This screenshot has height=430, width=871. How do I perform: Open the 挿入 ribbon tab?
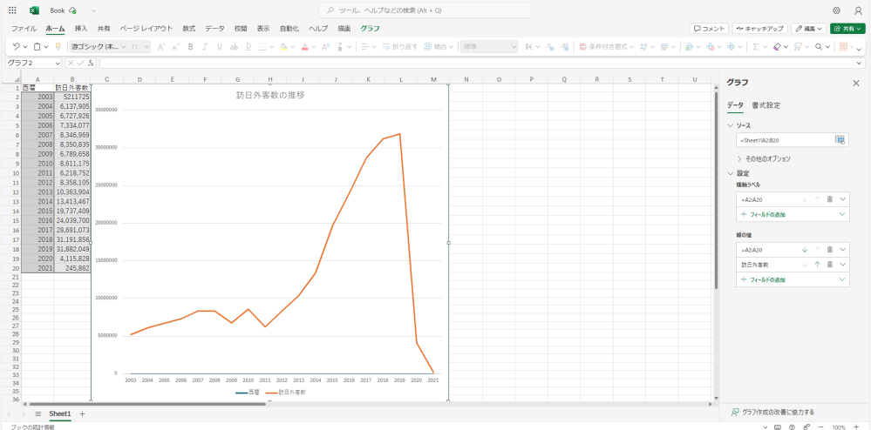81,28
